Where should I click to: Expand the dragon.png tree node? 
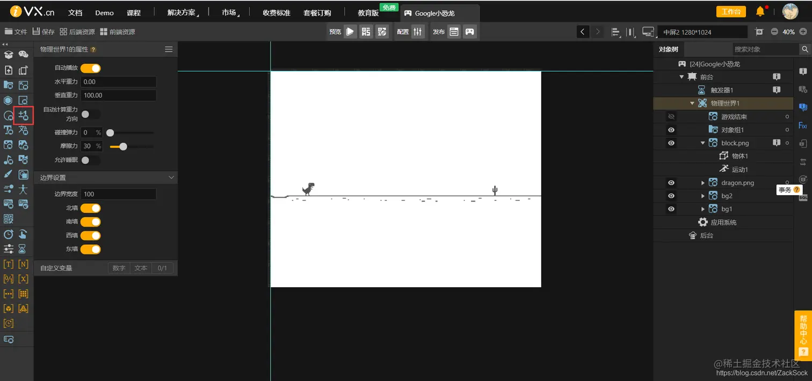coord(703,183)
